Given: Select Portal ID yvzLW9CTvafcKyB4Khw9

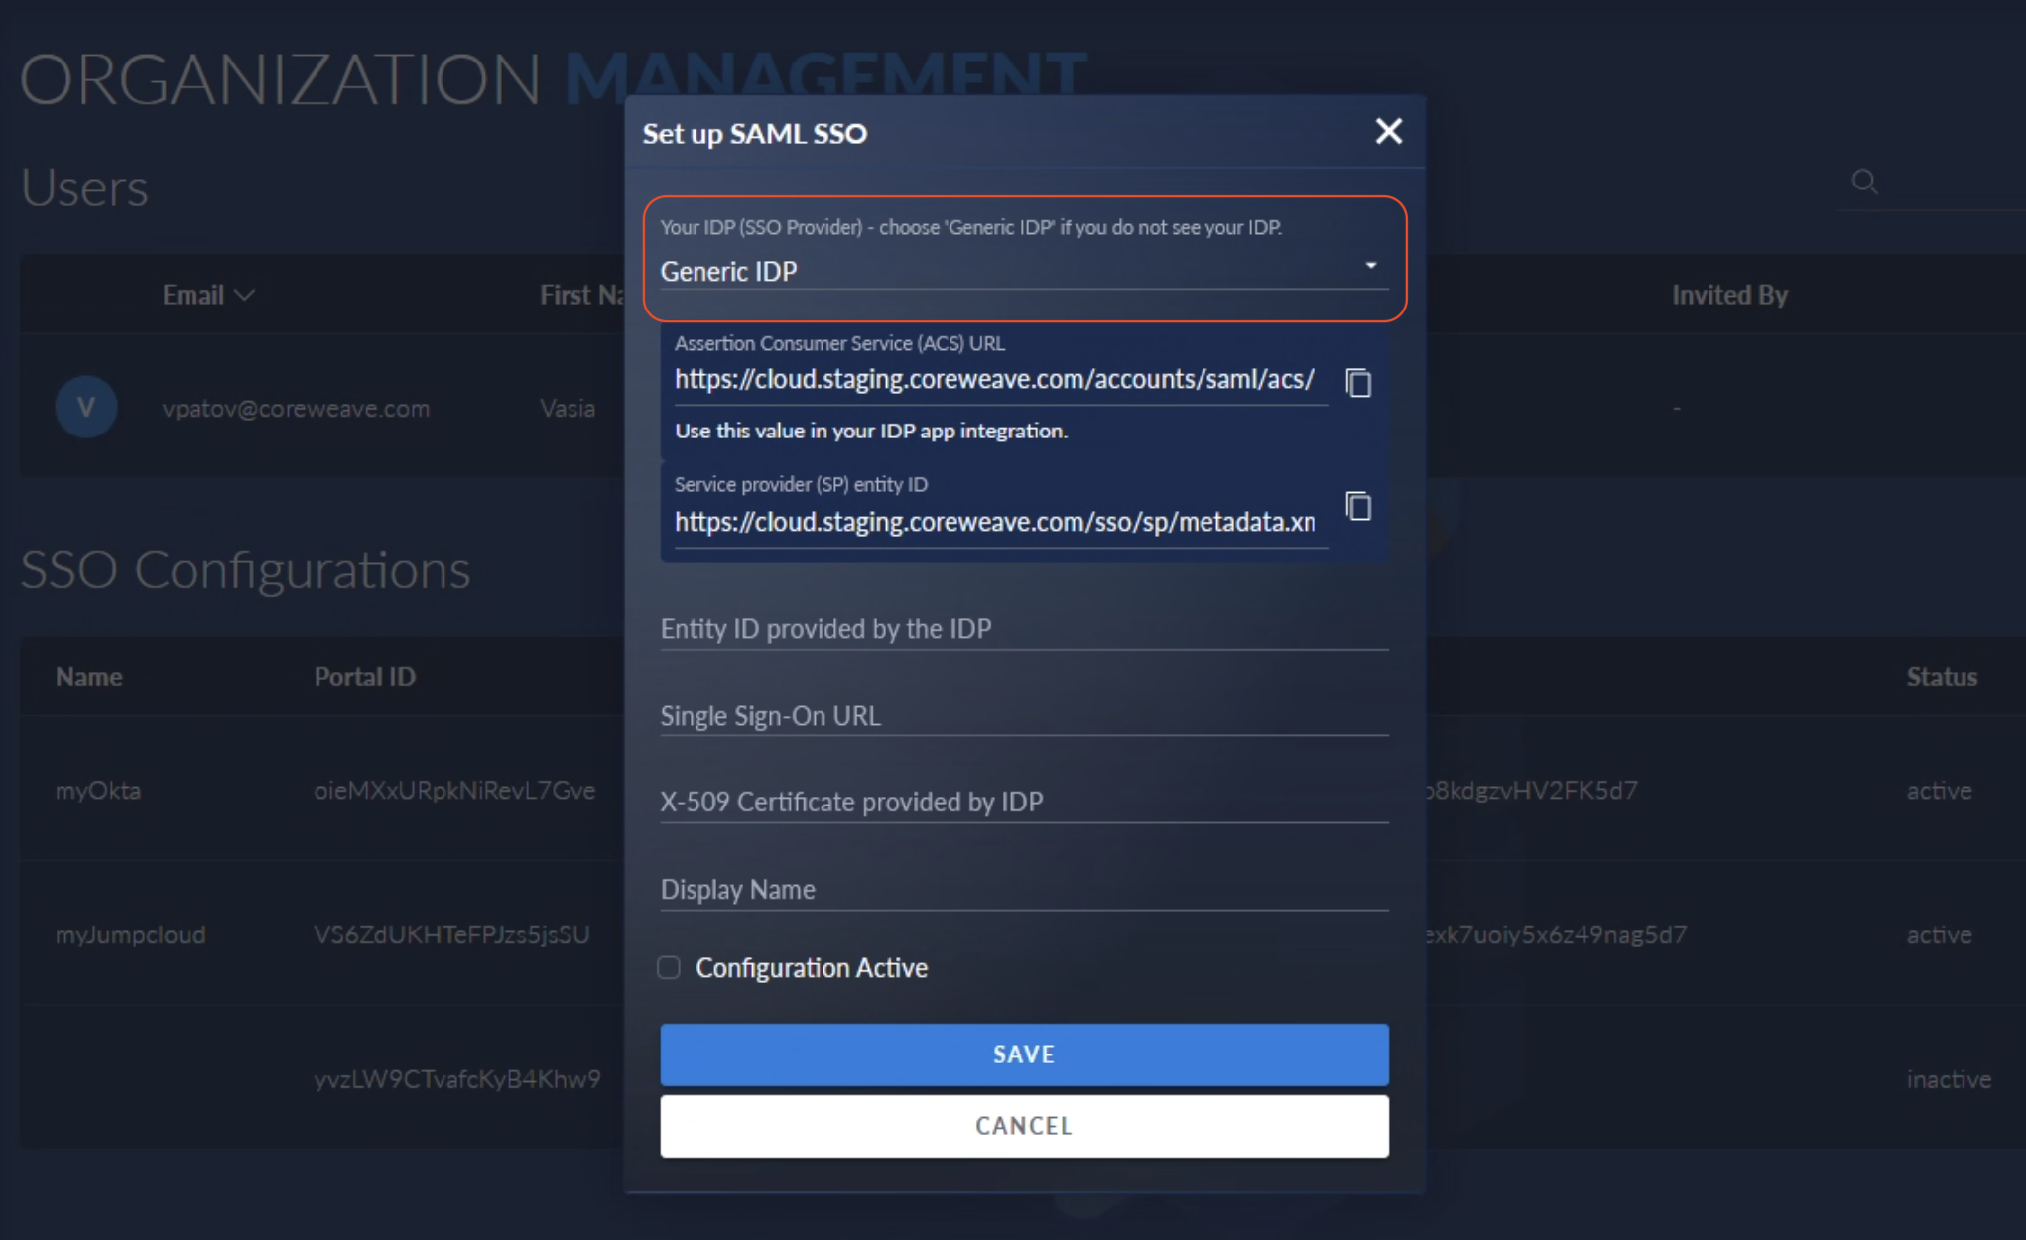Looking at the screenshot, I should click(456, 1079).
